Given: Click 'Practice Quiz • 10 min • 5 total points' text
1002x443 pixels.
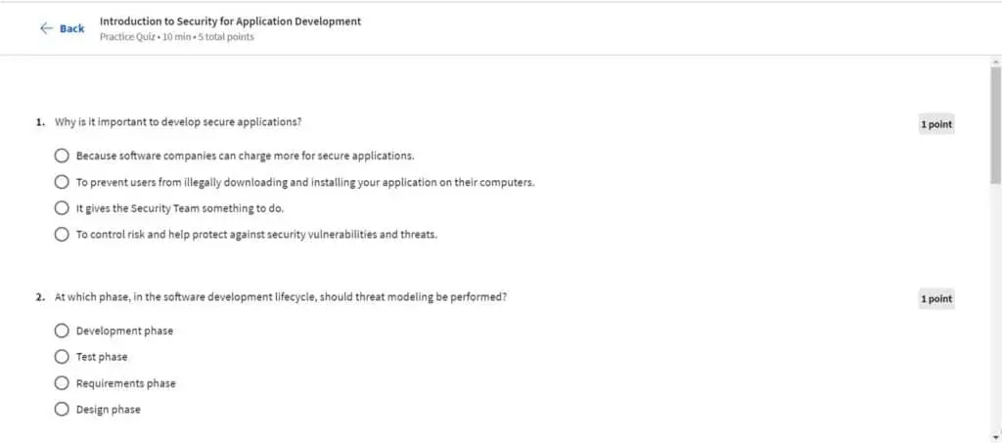Looking at the screenshot, I should (176, 37).
